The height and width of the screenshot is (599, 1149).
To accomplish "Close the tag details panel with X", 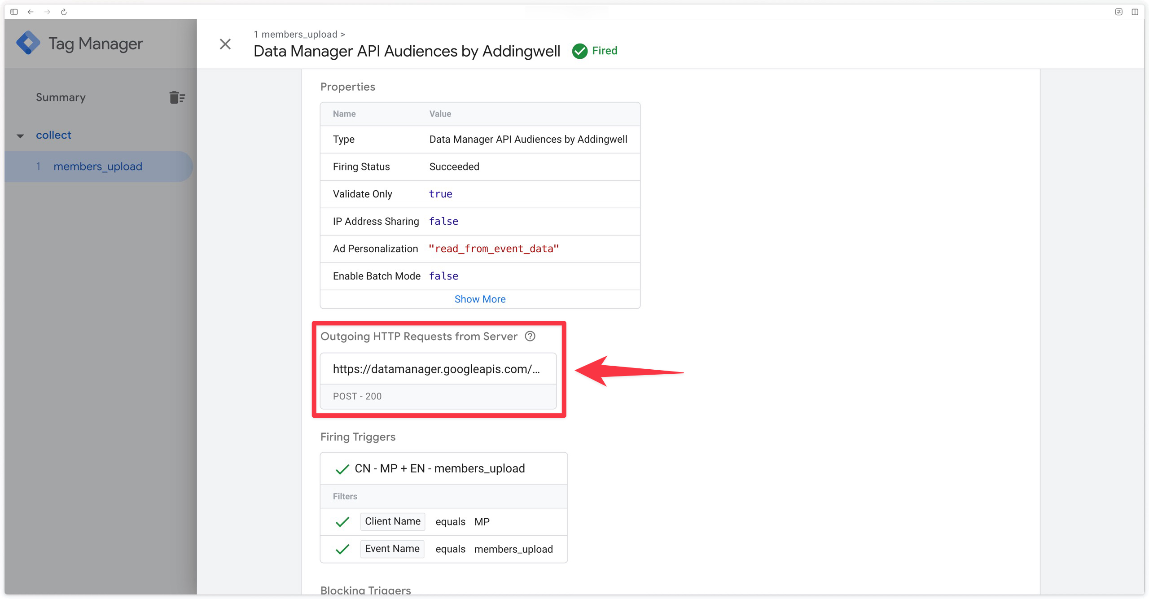I will coord(225,44).
